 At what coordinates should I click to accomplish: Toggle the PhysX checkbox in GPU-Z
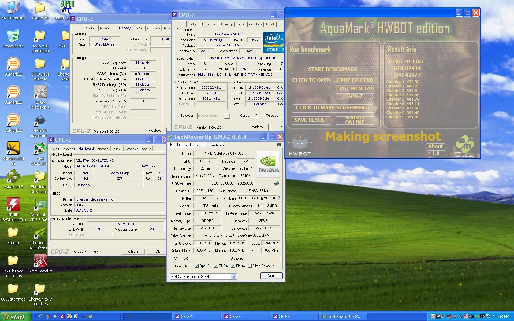coord(233,266)
